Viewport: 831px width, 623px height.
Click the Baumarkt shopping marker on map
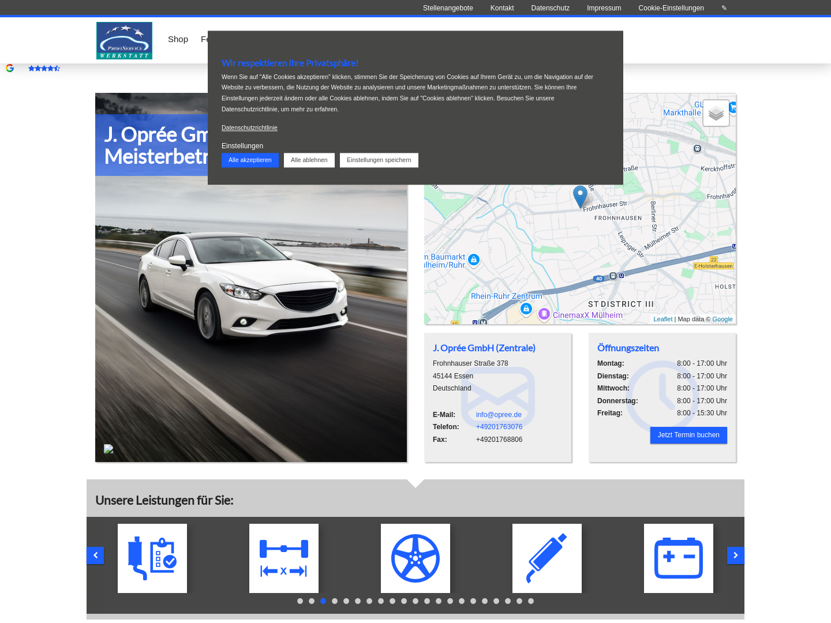[474, 260]
